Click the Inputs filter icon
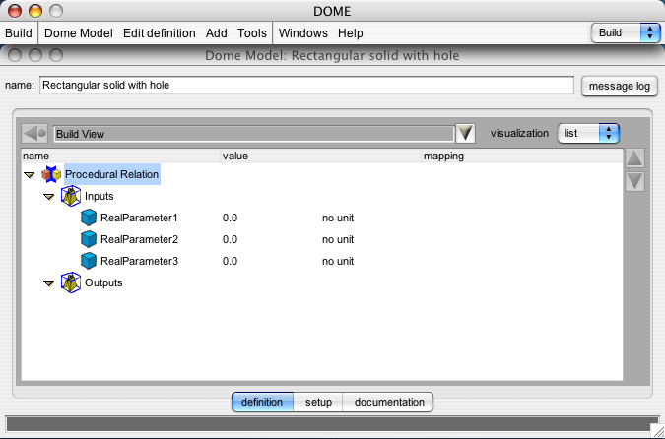The width and height of the screenshot is (665, 439). pyautogui.click(x=71, y=196)
